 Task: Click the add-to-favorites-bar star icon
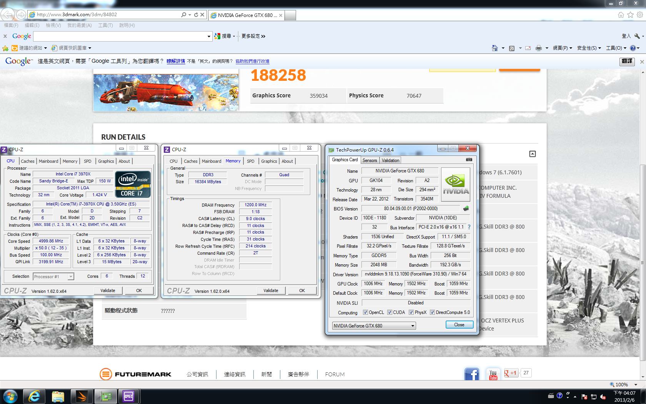click(5, 48)
